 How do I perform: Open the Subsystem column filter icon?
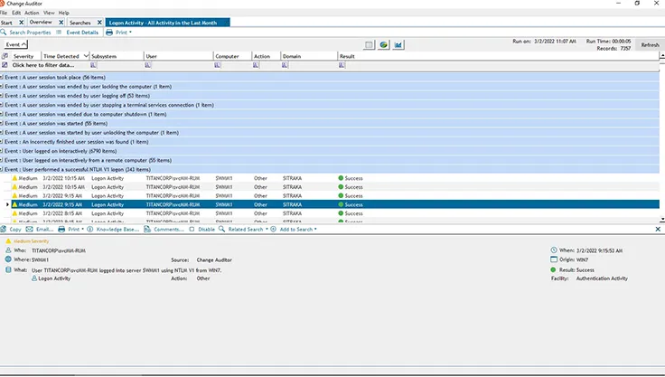(x=93, y=65)
